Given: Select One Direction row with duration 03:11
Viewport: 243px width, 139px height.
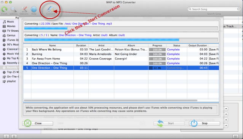Looking at the screenshot, I should [121, 68].
